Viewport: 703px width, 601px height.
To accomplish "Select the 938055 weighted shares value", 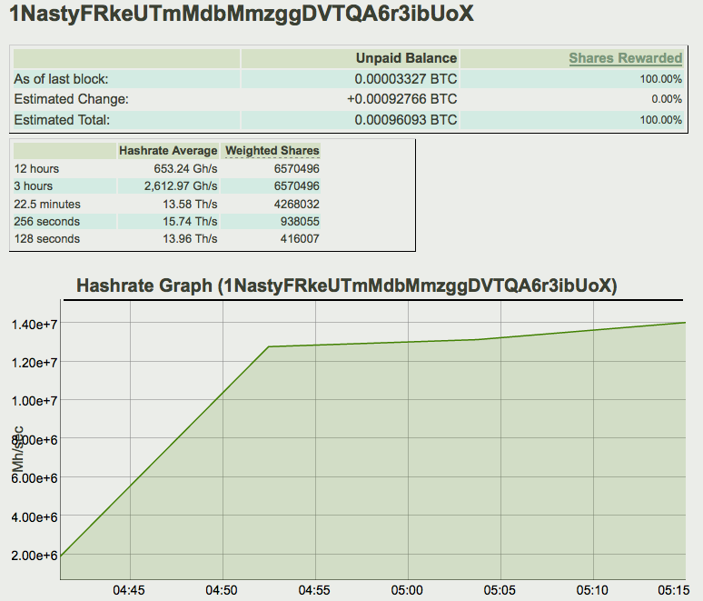I will 300,221.
